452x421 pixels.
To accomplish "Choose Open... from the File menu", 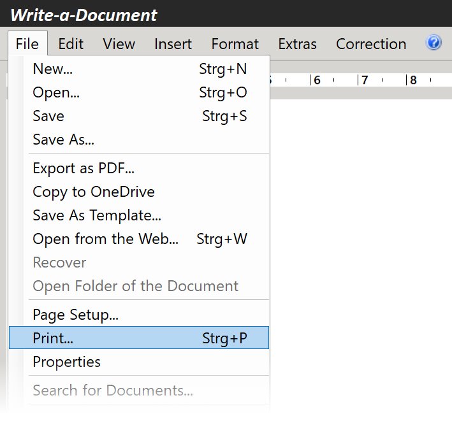I will click(139, 92).
